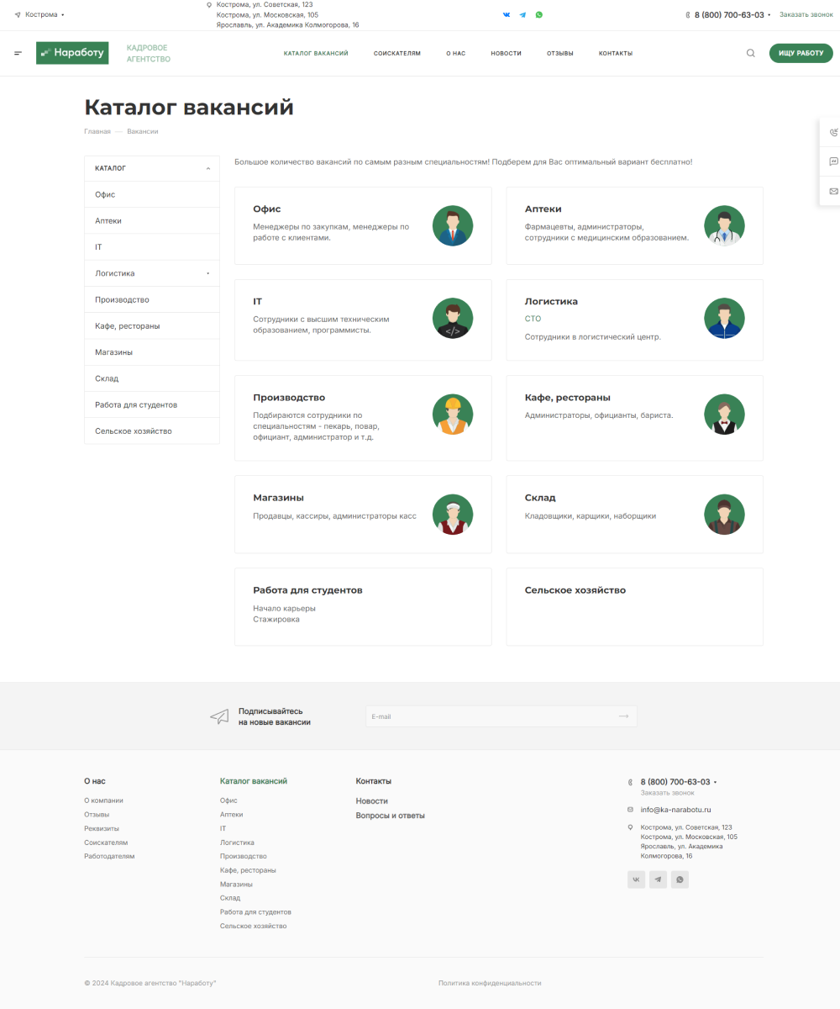
Task: Expand the Логистика sidebar submenu arrow
Action: point(207,273)
